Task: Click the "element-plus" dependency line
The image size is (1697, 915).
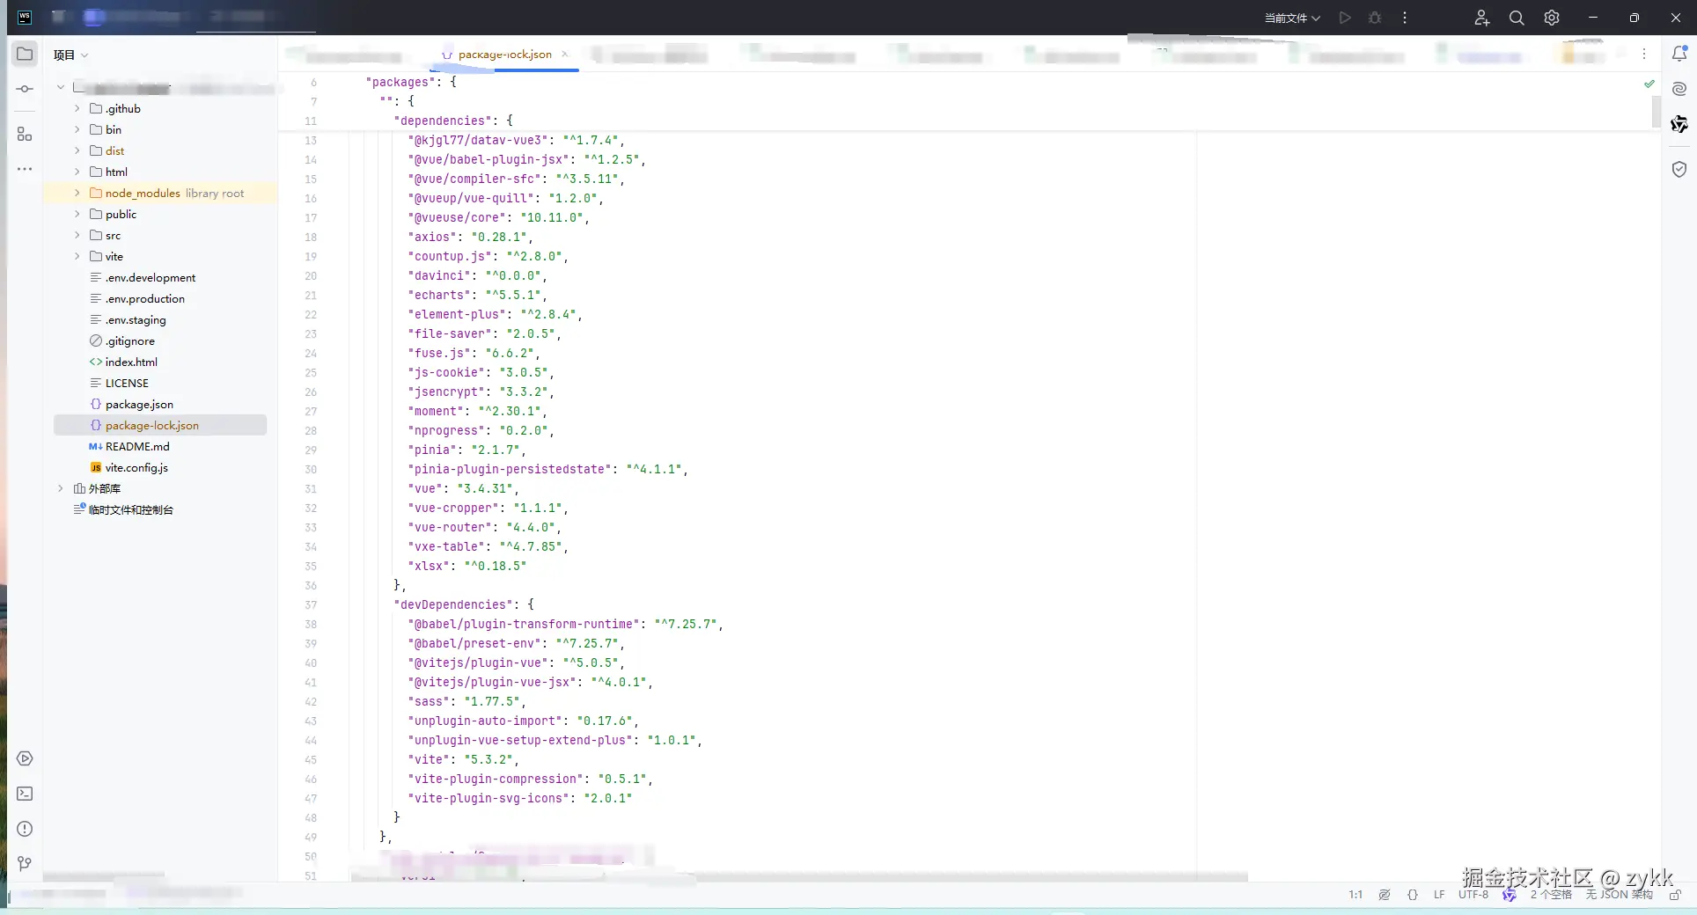Action: 495,315
